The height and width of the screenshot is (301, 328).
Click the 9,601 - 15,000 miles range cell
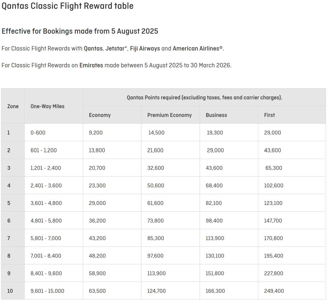47,291
